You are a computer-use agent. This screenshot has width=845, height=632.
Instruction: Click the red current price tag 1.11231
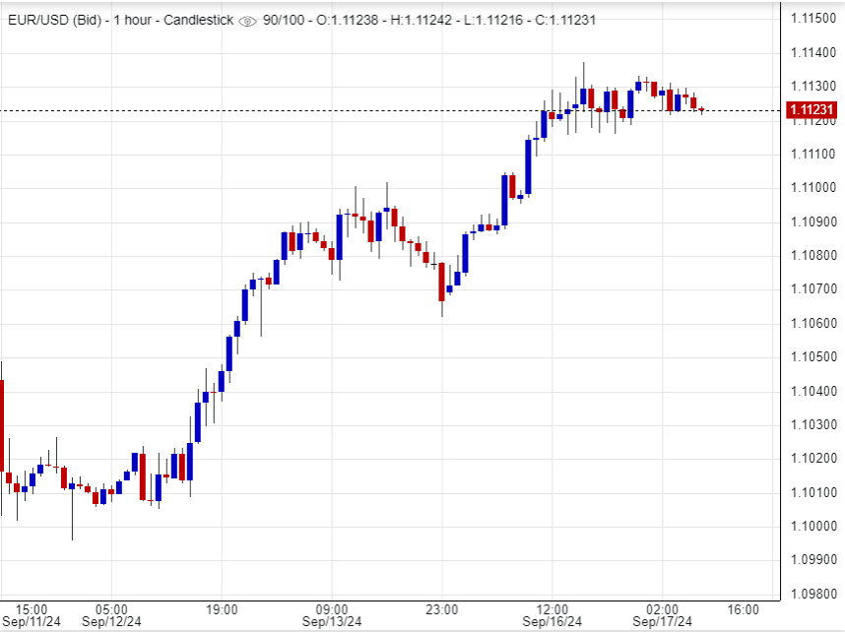click(812, 110)
